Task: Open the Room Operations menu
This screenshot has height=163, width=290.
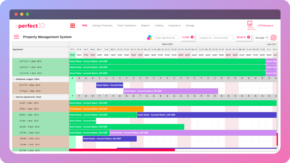Action: click(x=127, y=25)
